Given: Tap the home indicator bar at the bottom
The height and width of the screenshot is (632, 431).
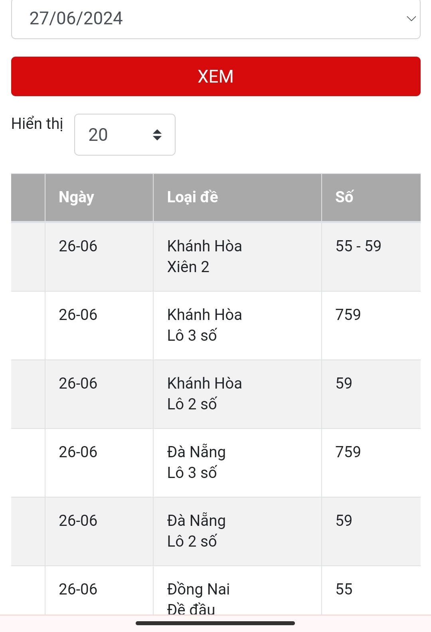Looking at the screenshot, I should coord(215,623).
